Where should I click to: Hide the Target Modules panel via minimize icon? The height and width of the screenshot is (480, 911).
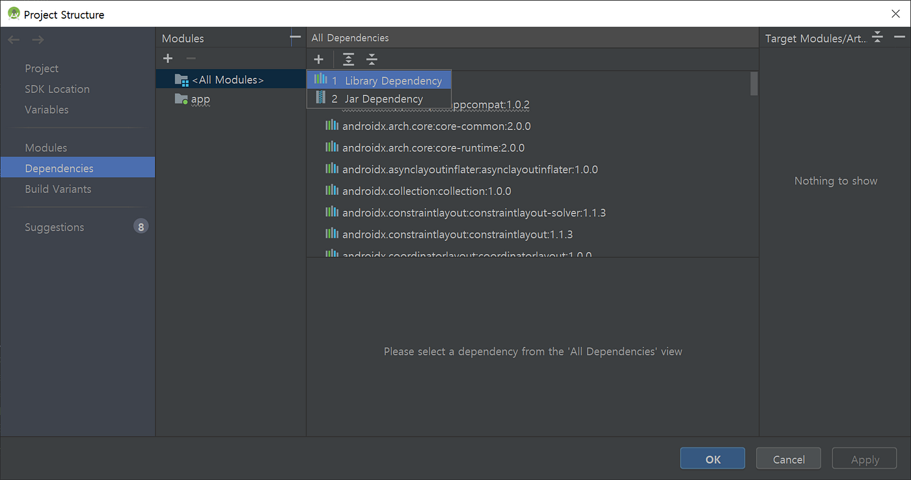pyautogui.click(x=899, y=37)
